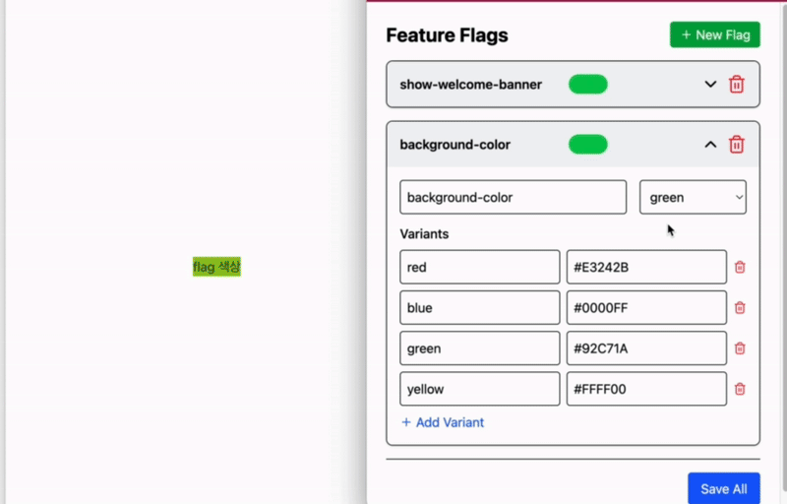Create a new flag with New Flag

click(x=715, y=34)
